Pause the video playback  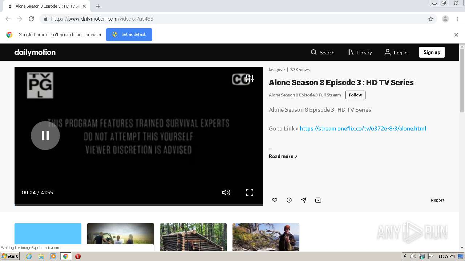45,136
